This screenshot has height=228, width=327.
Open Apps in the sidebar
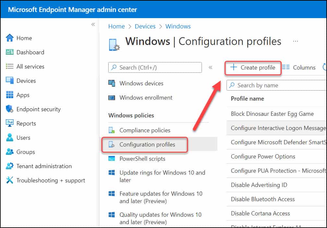(x=23, y=95)
